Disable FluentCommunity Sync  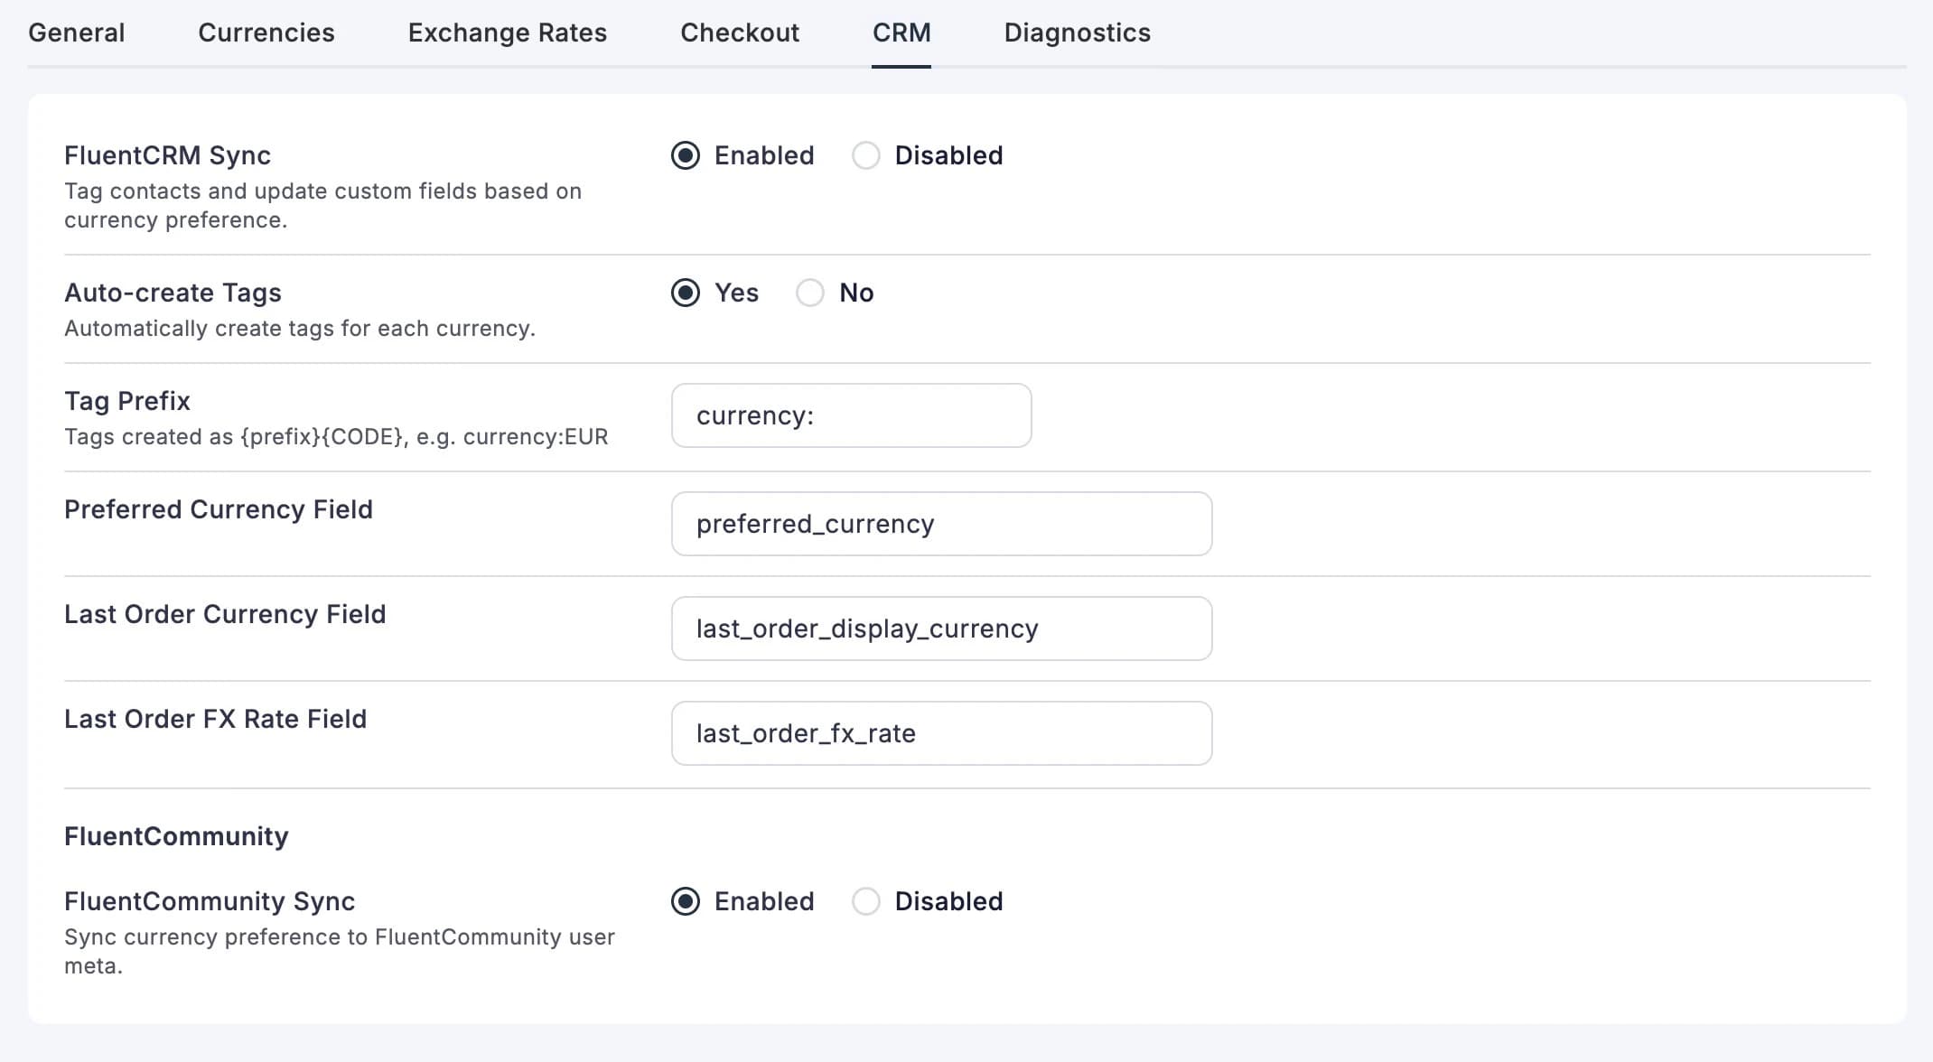(866, 901)
